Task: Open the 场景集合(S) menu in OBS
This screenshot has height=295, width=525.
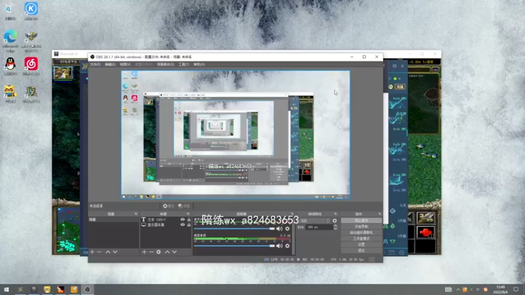Action: tap(165, 64)
